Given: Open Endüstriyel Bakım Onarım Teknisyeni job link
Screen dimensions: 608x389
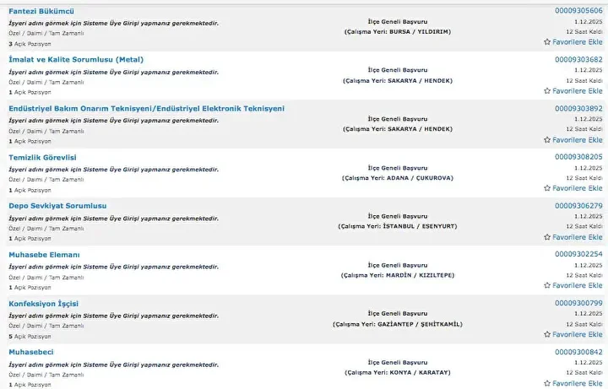Looking at the screenshot, I should click(146, 108).
